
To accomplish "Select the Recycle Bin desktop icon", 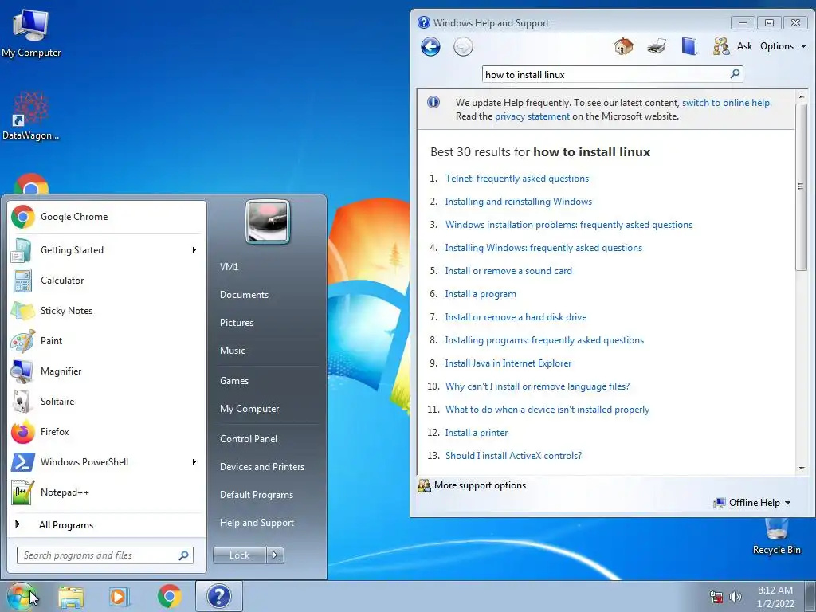I will (x=776, y=536).
